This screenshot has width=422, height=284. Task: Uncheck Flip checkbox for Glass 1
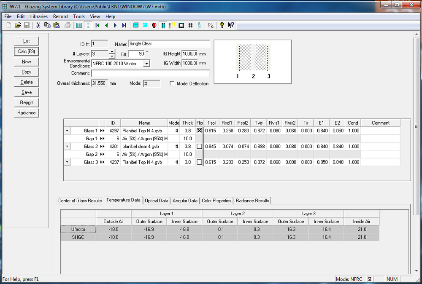coord(200,131)
